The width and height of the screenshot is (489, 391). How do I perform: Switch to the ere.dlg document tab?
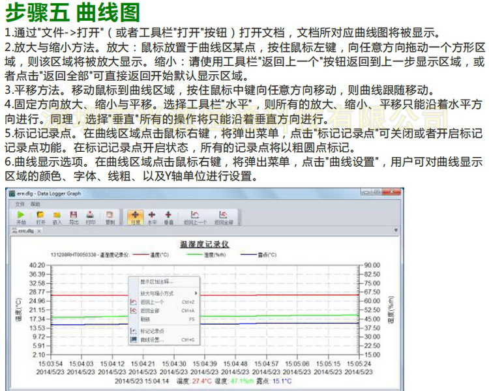tap(25, 231)
